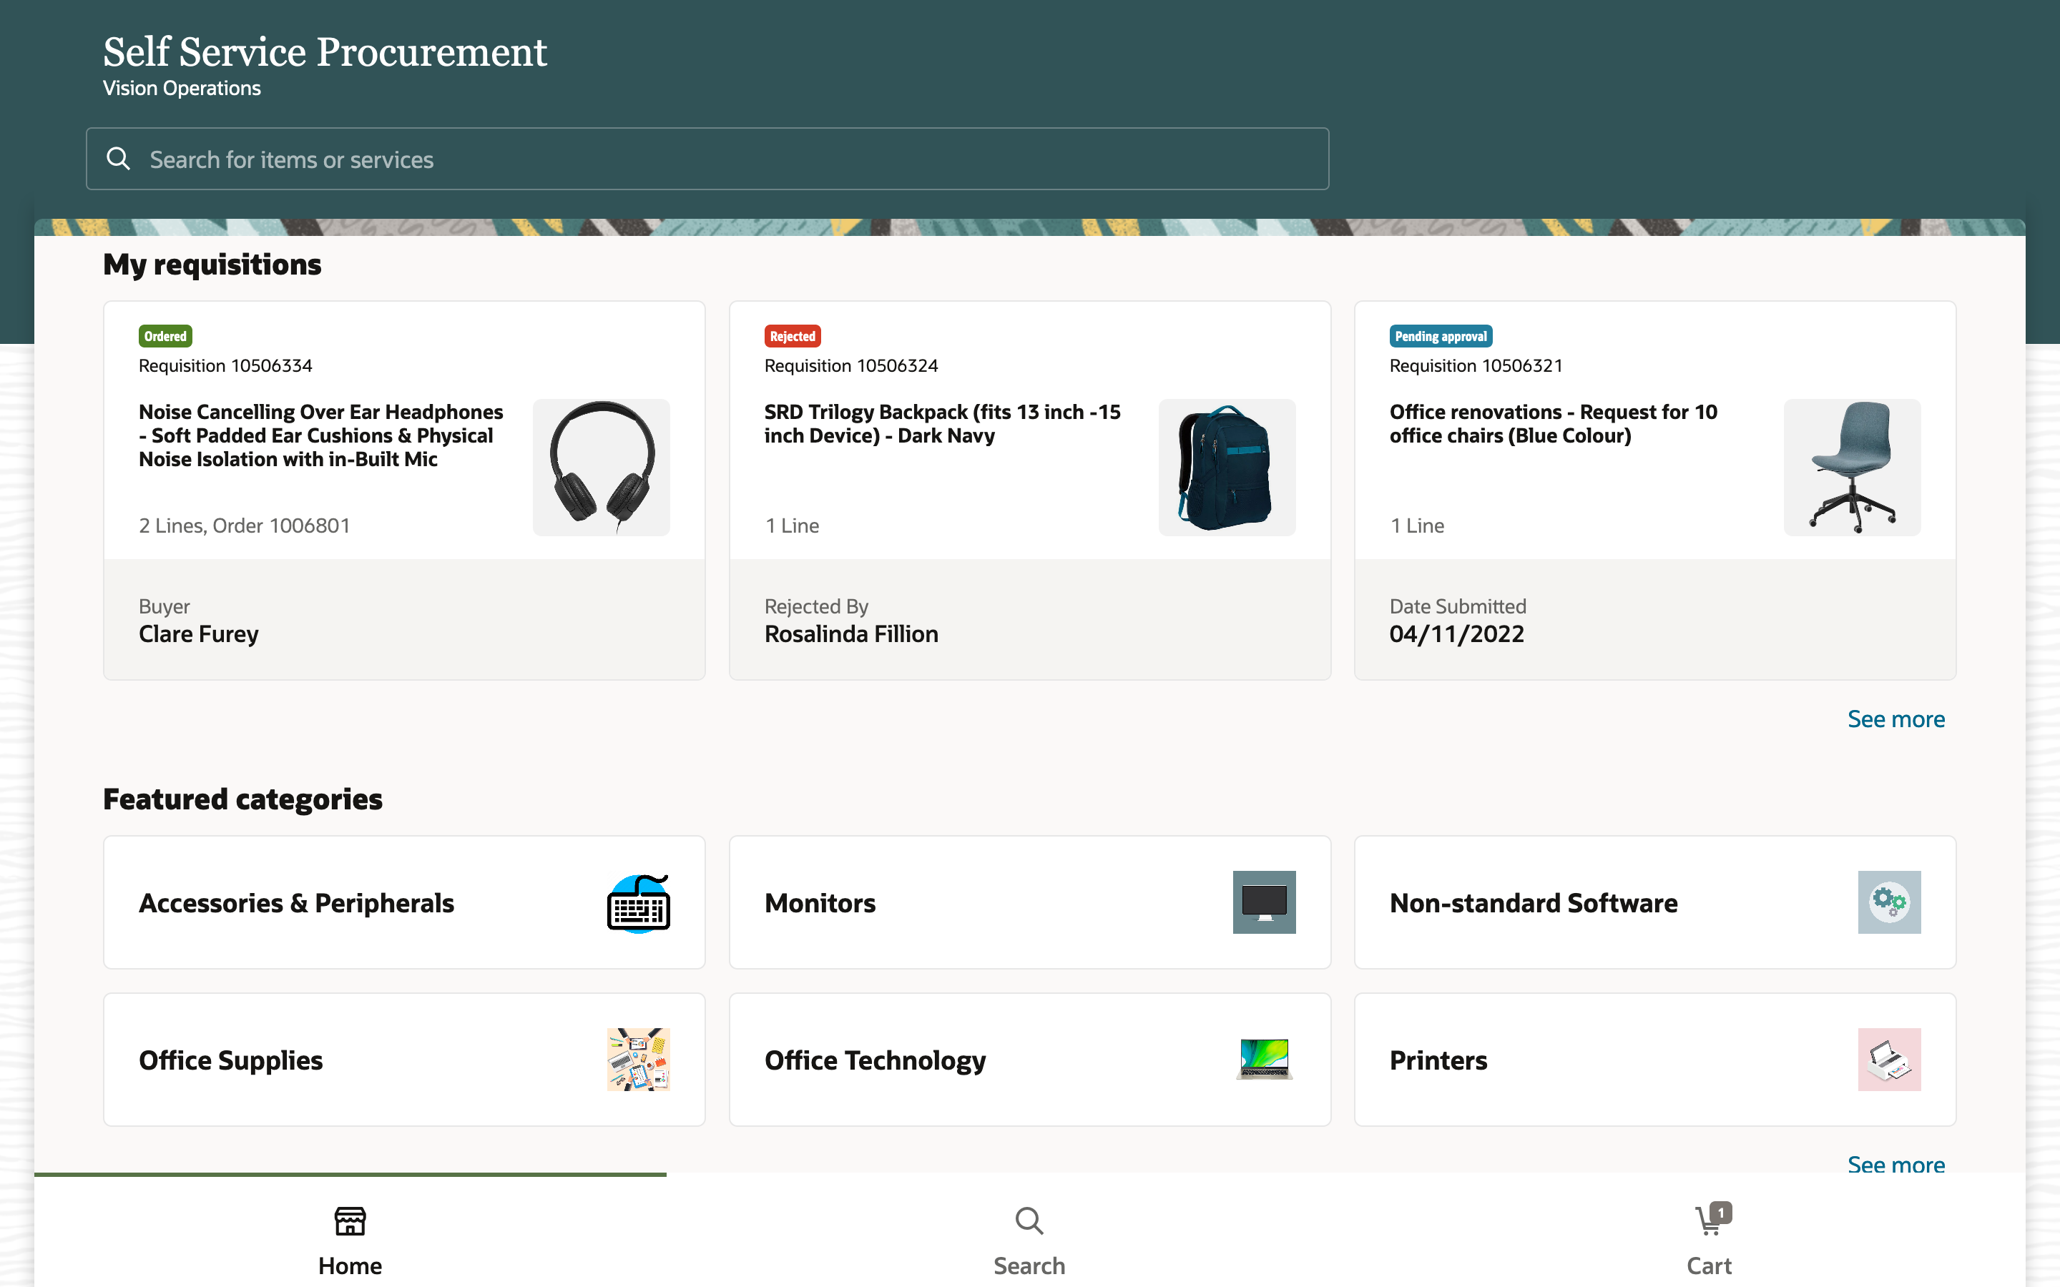Click the keyboard icon for Accessories & Peripherals
The width and height of the screenshot is (2060, 1287).
639,902
